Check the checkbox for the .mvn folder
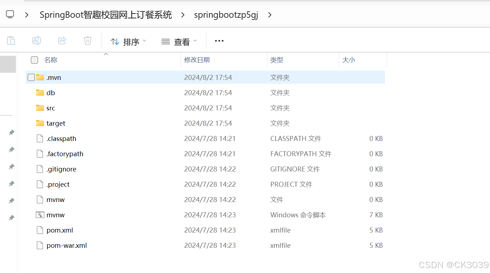Viewport: 490px width, 273px height. click(x=31, y=77)
